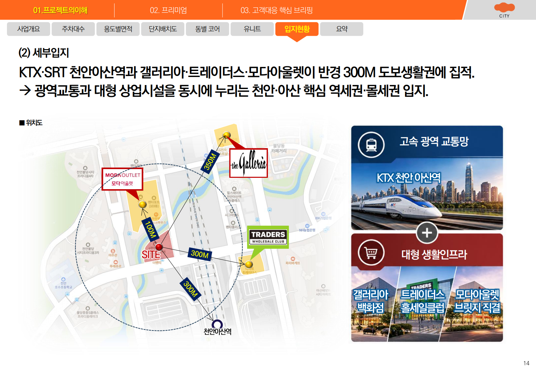Screen dimensions: 536x371
Task: Click the KTX 천안 아산역 train image
Action: tap(427, 194)
